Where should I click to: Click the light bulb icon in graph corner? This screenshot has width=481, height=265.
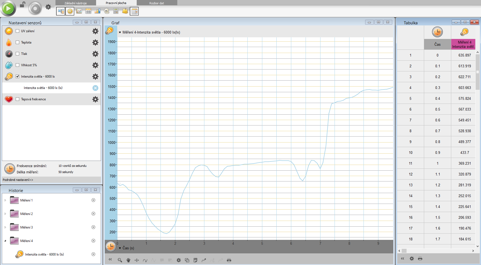[x=109, y=31]
